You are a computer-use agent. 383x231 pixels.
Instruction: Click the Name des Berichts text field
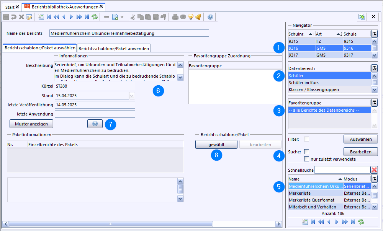tap(129, 33)
